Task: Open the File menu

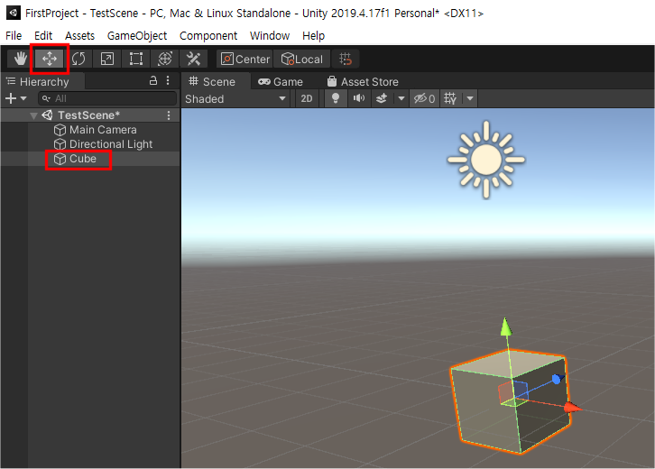Action: 14,36
